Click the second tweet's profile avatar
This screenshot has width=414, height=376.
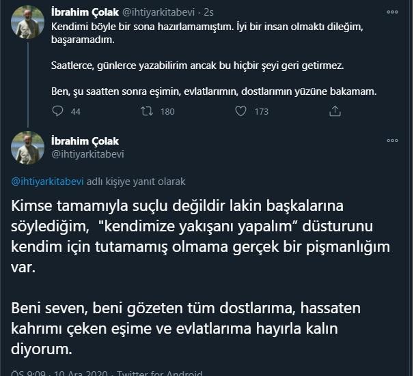tap(28, 147)
